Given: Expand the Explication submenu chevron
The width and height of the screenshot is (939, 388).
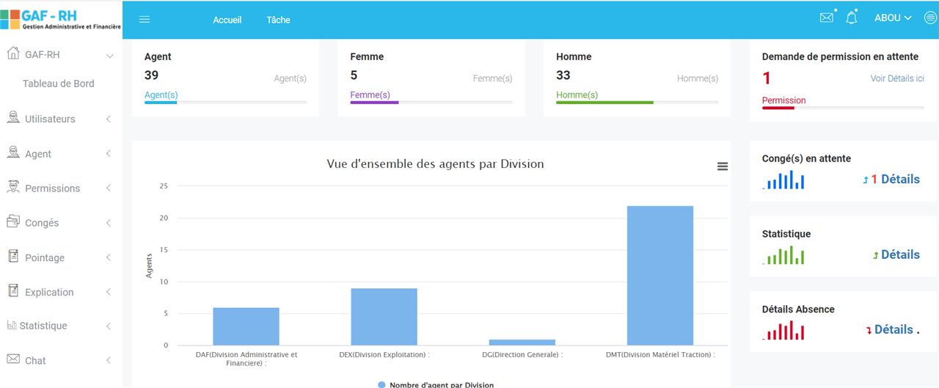Looking at the screenshot, I should point(109,292).
